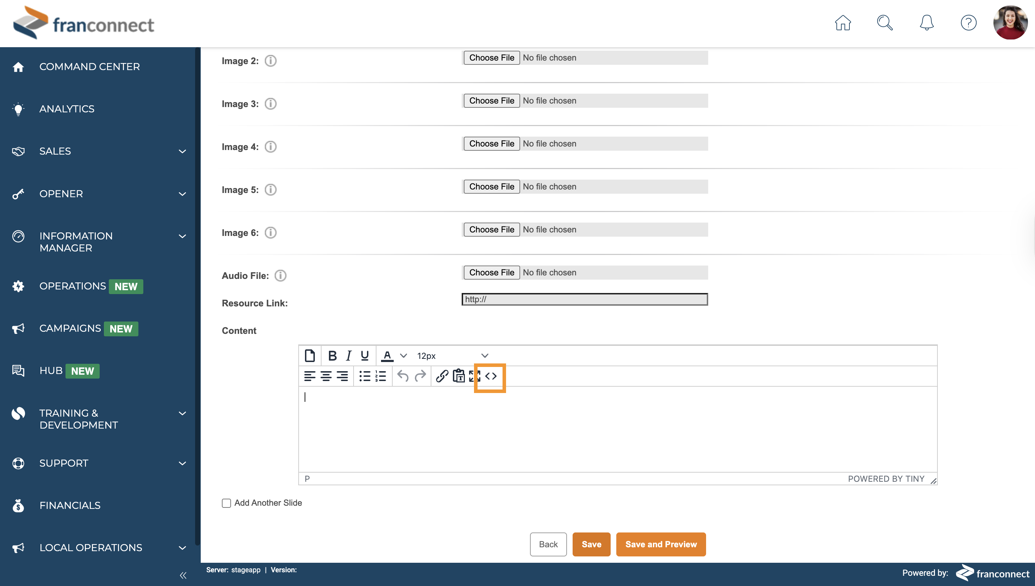
Task: Toggle fullscreen mode in the editor
Action: pyautogui.click(x=474, y=376)
